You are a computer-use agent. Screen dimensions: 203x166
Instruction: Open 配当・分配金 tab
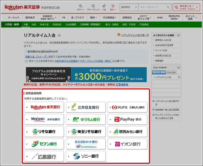point(112,24)
